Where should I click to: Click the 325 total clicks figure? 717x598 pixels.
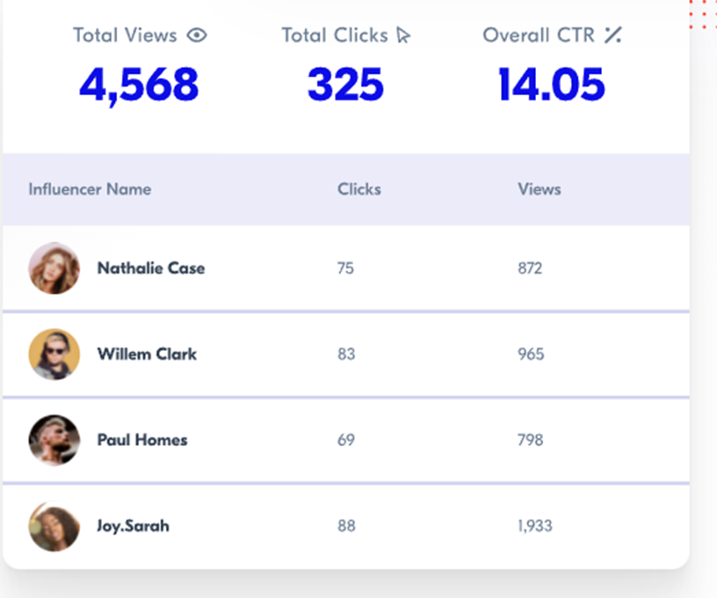[x=345, y=84]
